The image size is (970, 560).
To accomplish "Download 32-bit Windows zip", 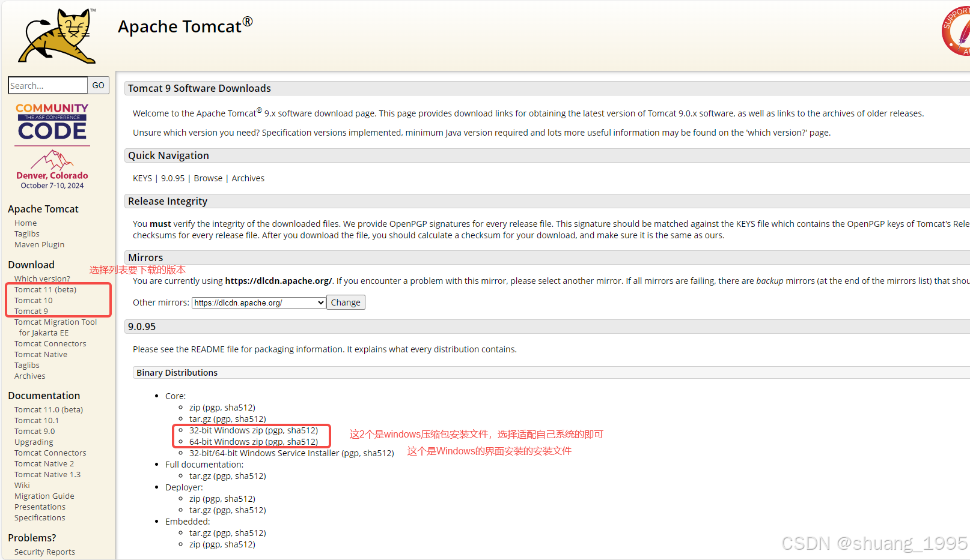I will pos(226,430).
